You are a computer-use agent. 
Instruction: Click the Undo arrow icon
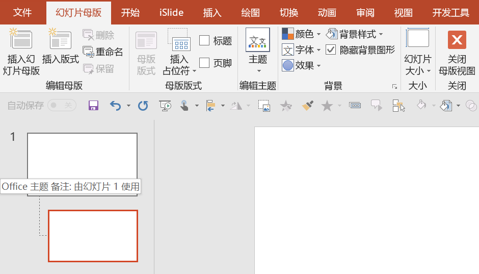(115, 106)
